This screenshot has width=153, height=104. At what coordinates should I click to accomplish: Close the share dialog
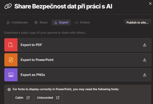pos(150,4)
